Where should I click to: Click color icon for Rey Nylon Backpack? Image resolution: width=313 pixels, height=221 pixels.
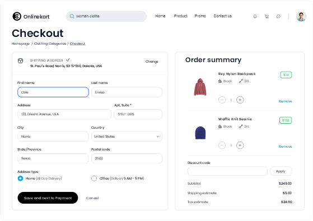click(220, 81)
